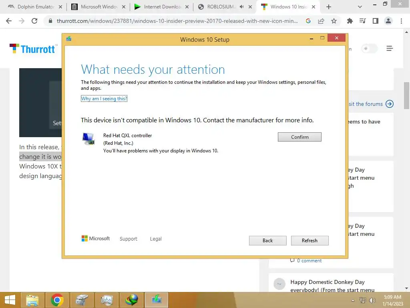The image size is (410, 308).
Task: Open the drive tool icon on the taskbar
Action: 82,300
